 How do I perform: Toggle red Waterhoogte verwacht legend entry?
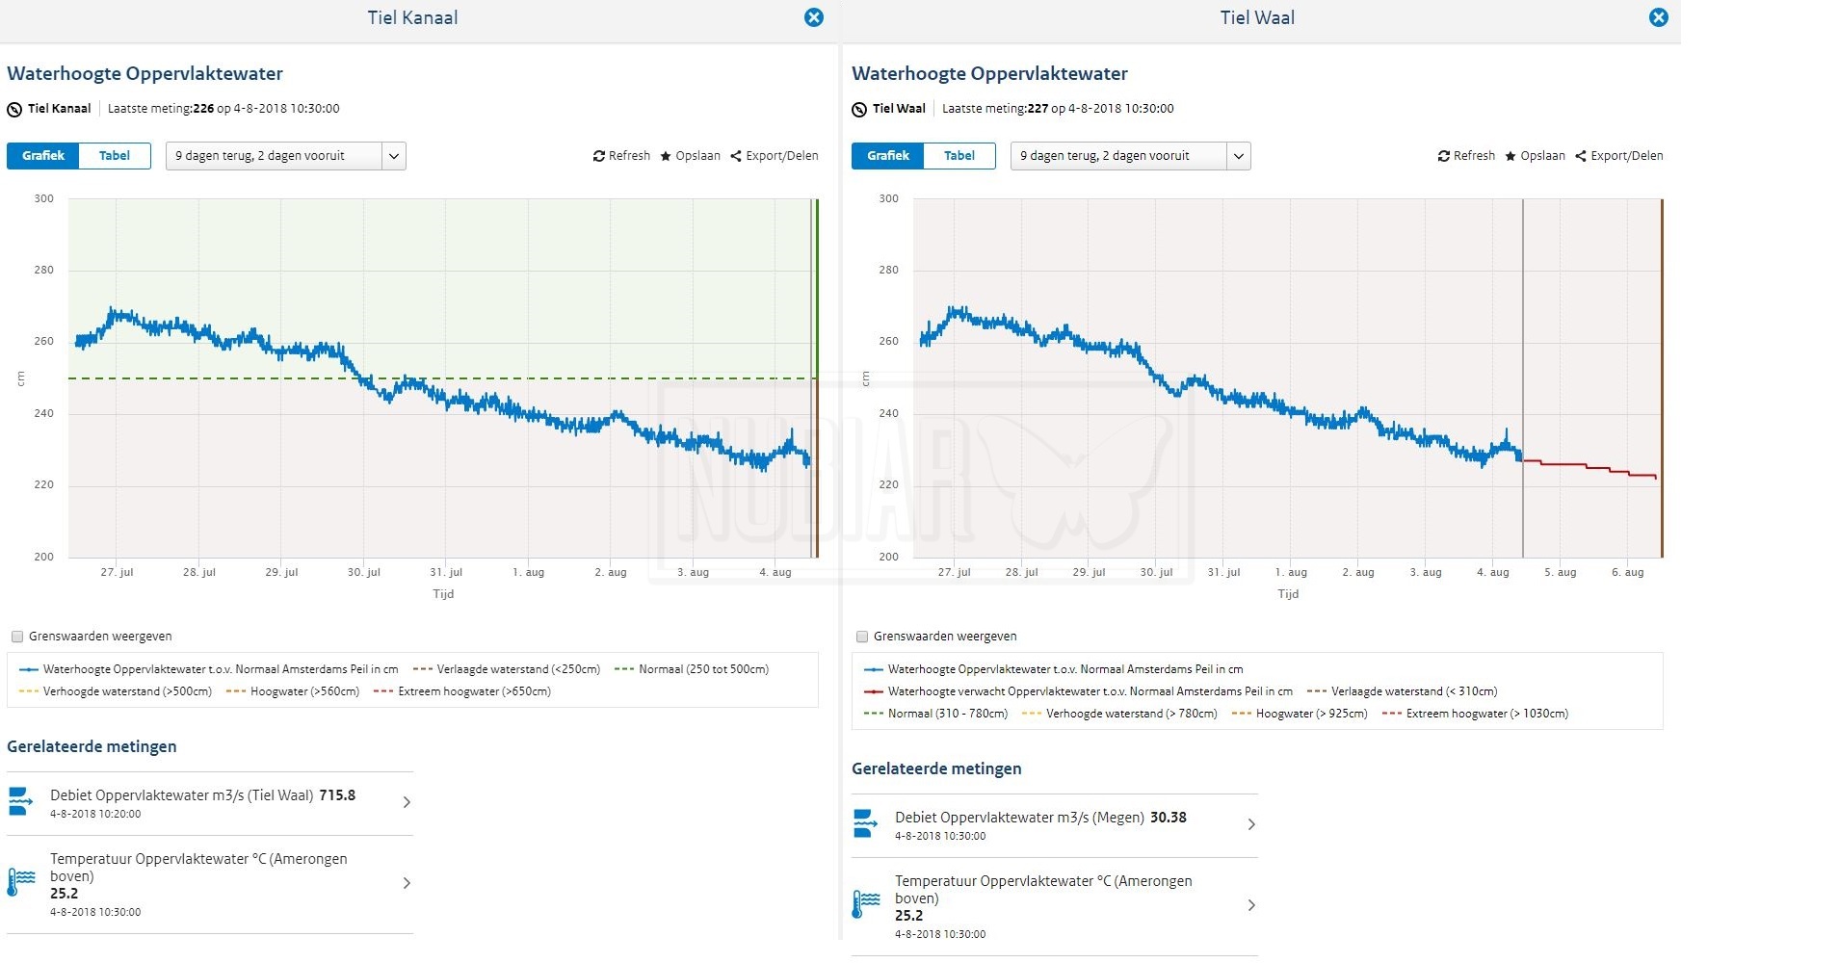(1078, 691)
